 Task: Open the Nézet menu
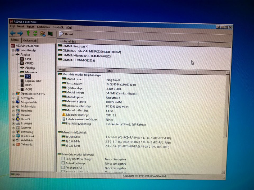pyautogui.click(x=21, y=26)
